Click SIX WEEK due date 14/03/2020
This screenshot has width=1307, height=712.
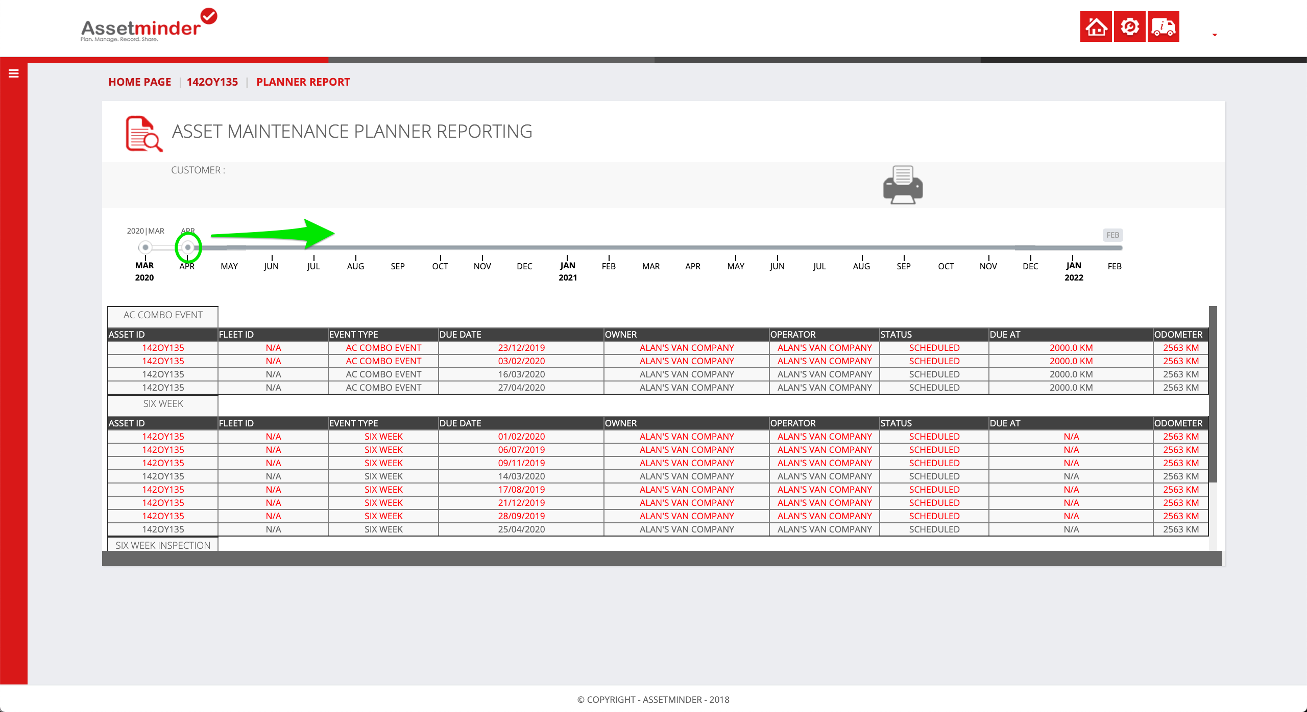click(x=521, y=476)
